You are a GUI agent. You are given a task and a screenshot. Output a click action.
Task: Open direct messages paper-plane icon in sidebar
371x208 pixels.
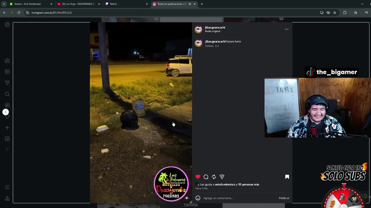coord(7,83)
